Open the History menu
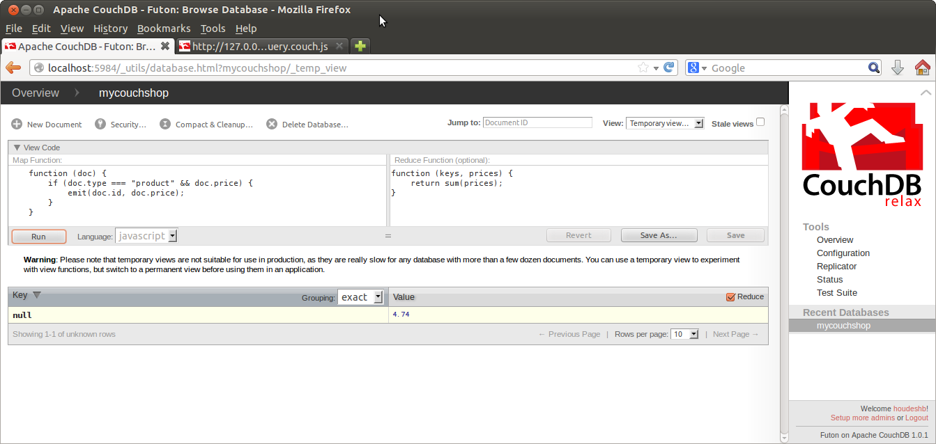The height and width of the screenshot is (444, 936). tap(110, 29)
